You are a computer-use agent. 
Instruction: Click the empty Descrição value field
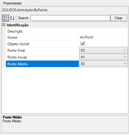tap(103, 31)
